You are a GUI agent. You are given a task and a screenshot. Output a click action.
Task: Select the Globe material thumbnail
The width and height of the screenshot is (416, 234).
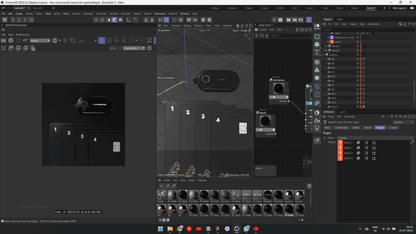(x=161, y=195)
